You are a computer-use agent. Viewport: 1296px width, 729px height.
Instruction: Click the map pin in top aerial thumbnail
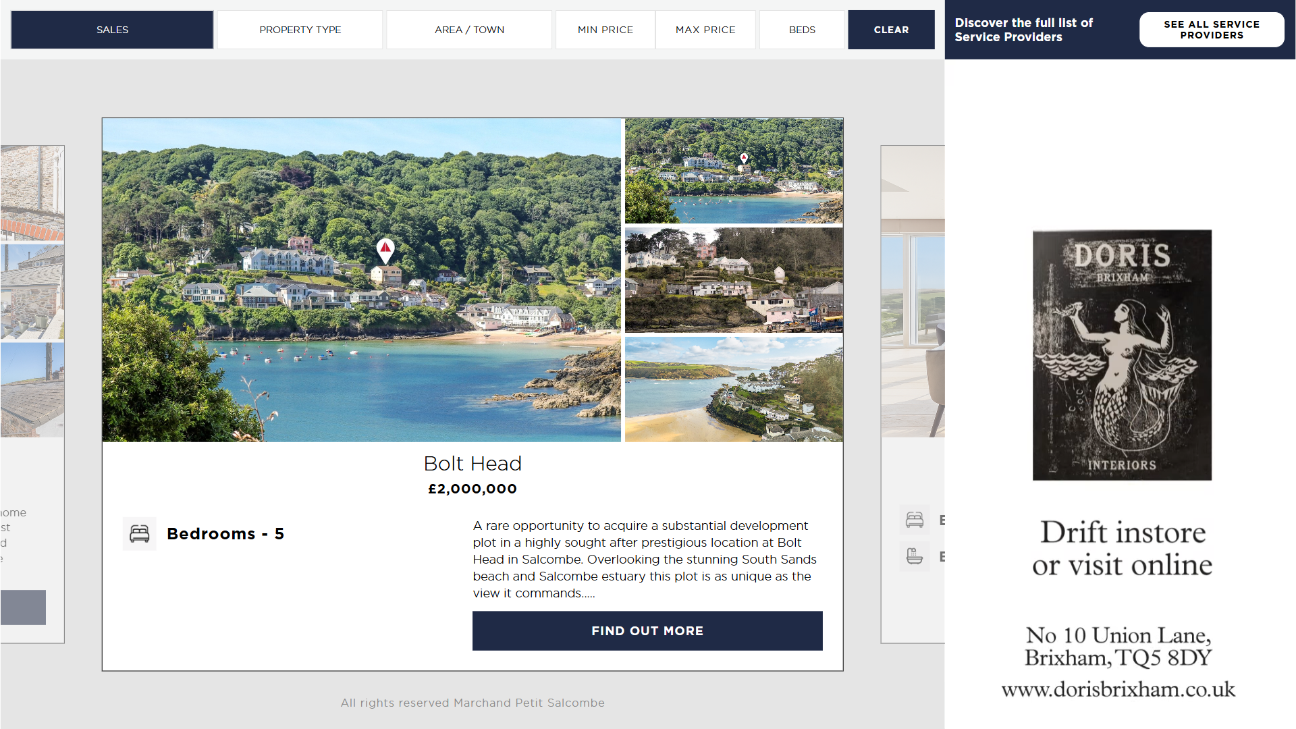(x=744, y=158)
